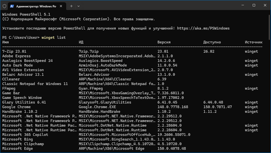The height and width of the screenshot is (153, 271).
Task: Click the shield icon in the title bar
Action: (5, 6)
